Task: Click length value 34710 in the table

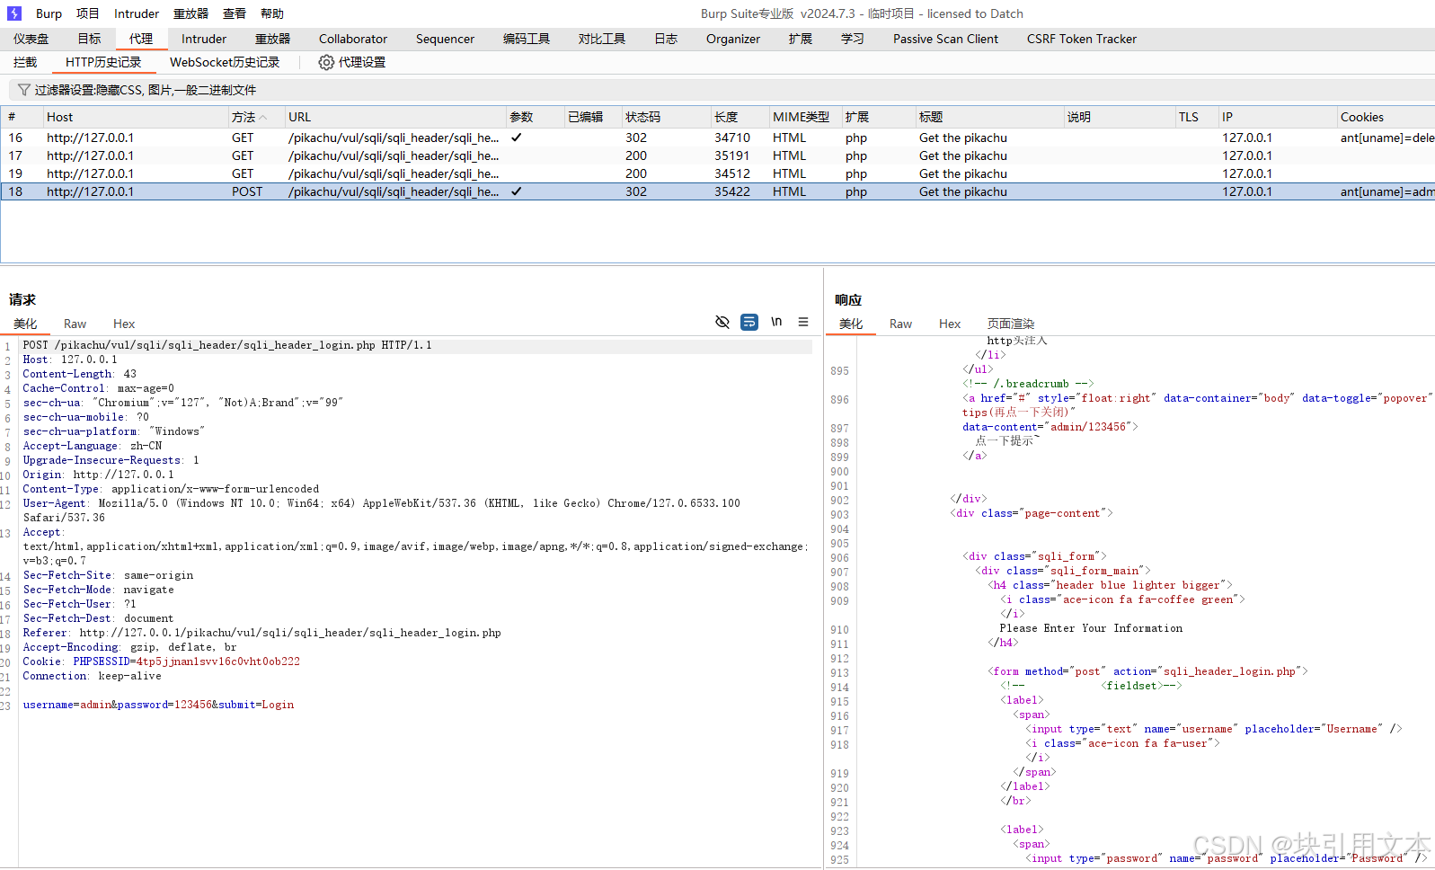Action: 732,138
